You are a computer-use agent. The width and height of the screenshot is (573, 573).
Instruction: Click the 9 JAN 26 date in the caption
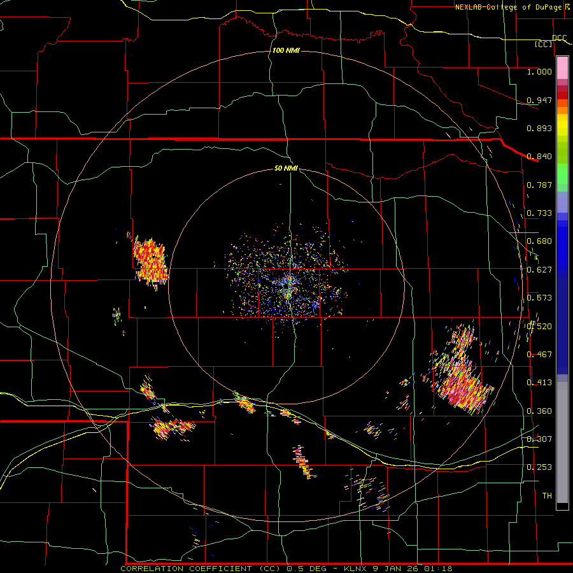click(x=395, y=569)
